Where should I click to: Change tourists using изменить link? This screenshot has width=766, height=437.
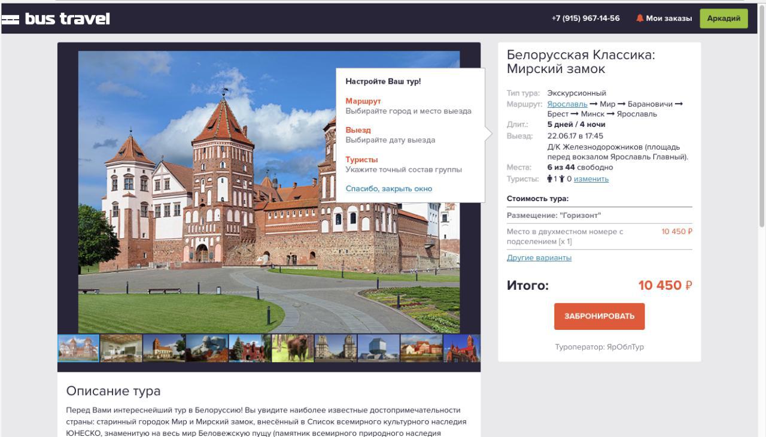coord(591,179)
